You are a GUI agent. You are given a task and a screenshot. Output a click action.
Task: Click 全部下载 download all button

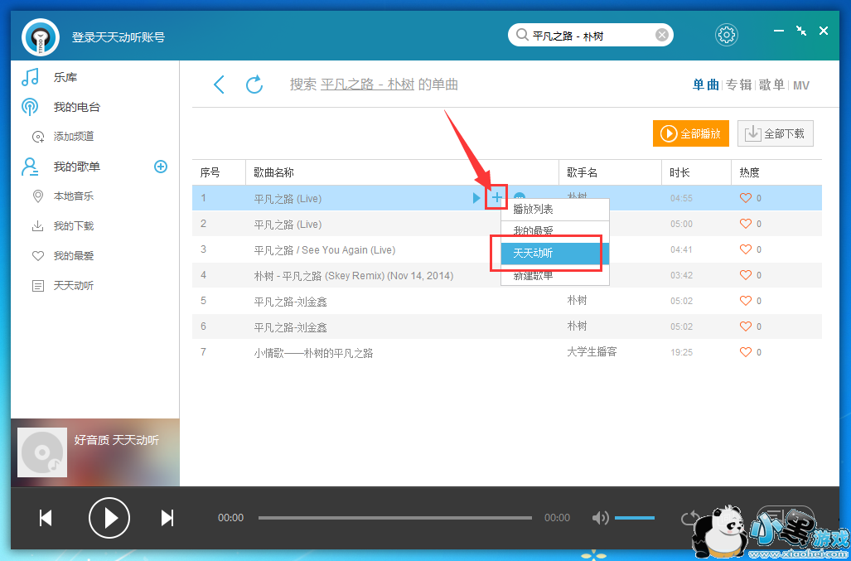pyautogui.click(x=775, y=133)
